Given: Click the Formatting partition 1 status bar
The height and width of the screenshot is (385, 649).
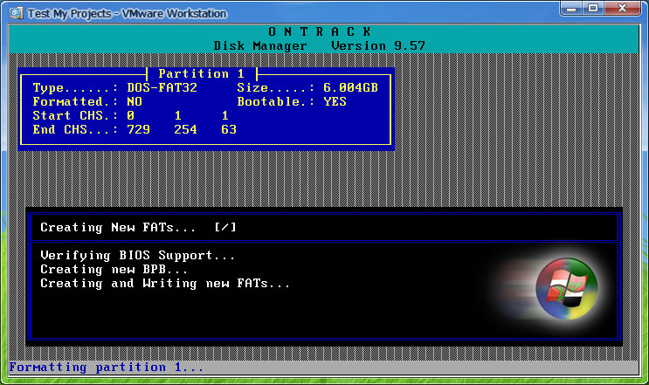Looking at the screenshot, I should click(106, 368).
